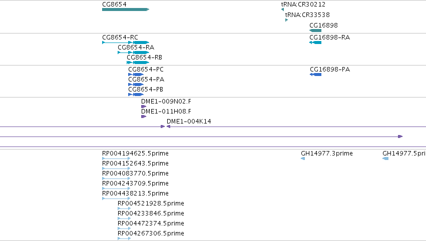
Task: Click the CG8654-PC label
Action: 146,69
